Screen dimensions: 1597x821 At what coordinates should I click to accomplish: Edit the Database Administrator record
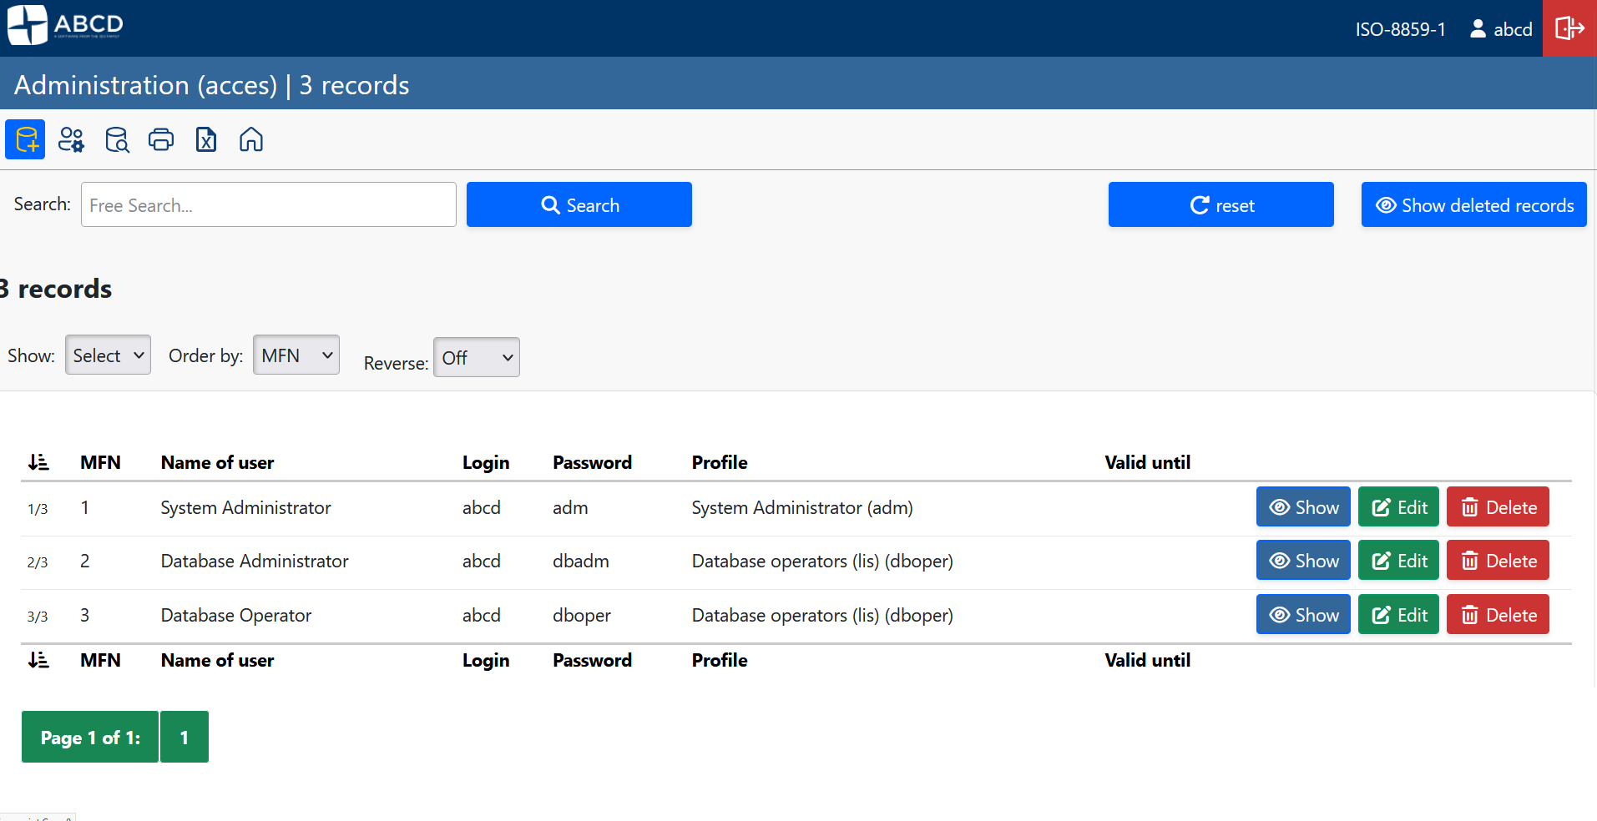(x=1398, y=561)
